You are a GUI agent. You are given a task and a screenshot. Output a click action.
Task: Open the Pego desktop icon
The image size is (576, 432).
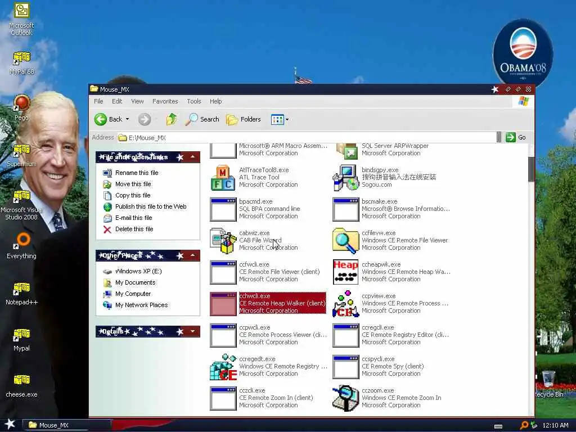pos(21,108)
